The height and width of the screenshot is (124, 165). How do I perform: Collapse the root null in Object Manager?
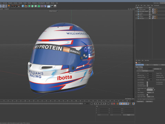pos(136,8)
